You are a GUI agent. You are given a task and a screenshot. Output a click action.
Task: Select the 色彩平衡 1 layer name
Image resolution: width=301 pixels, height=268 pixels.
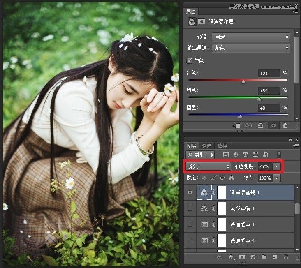pyautogui.click(x=242, y=209)
